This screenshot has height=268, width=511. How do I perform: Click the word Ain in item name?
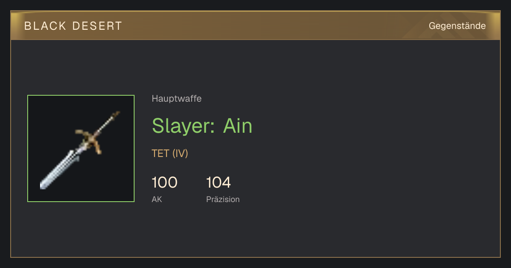pyautogui.click(x=238, y=126)
